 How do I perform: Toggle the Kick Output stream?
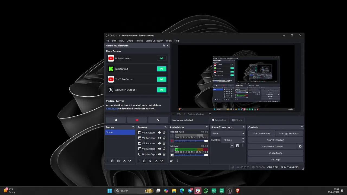pyautogui.click(x=162, y=69)
